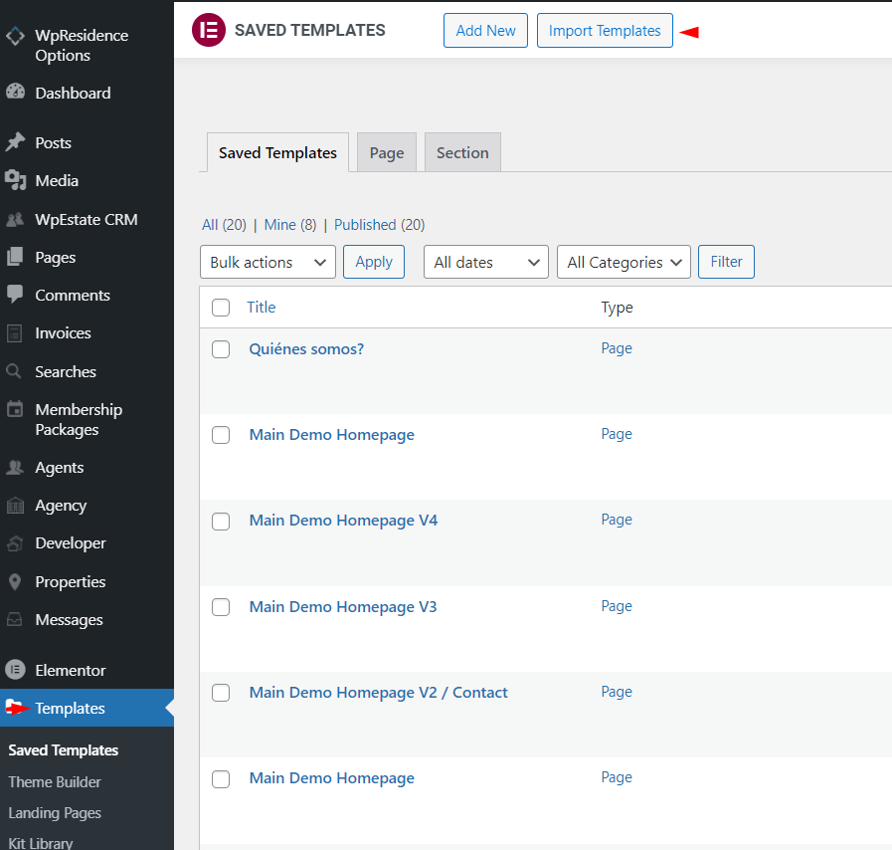Click the Developer icon in sidebar
Viewport: 892px width, 850px height.
(15, 543)
